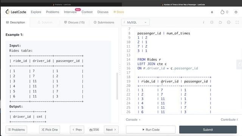
Task: Open the Contest nav item
Action: (87, 12)
